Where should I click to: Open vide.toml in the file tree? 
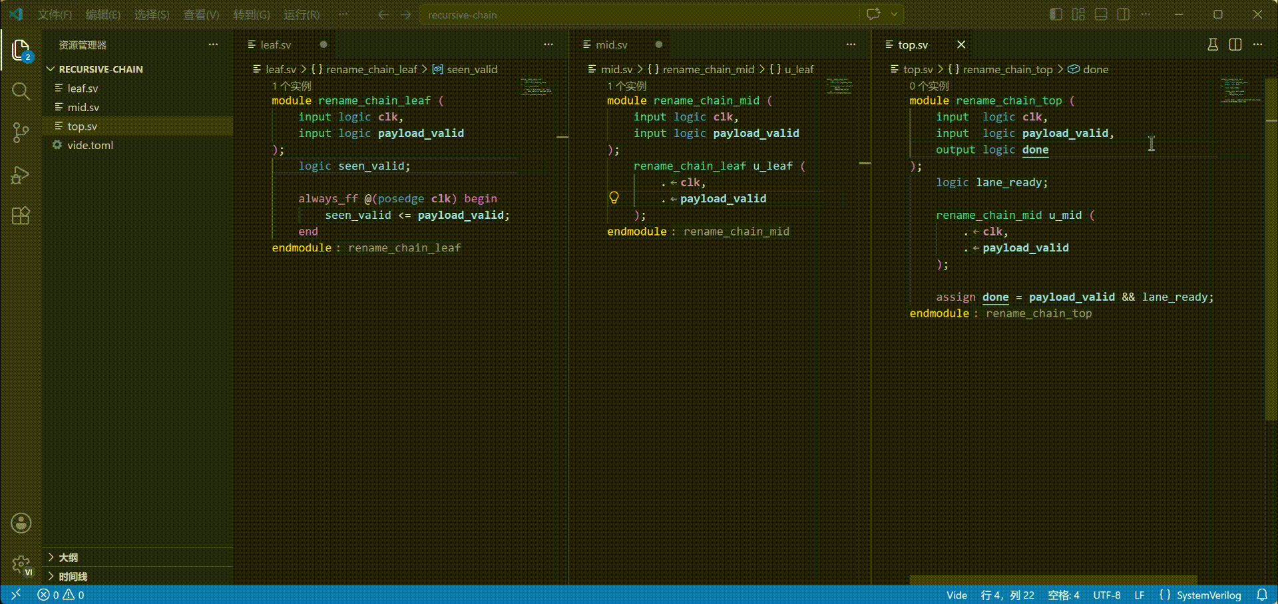pyautogui.click(x=90, y=145)
